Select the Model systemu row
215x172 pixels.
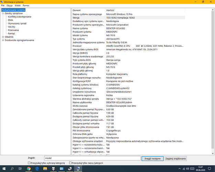tap(129, 35)
